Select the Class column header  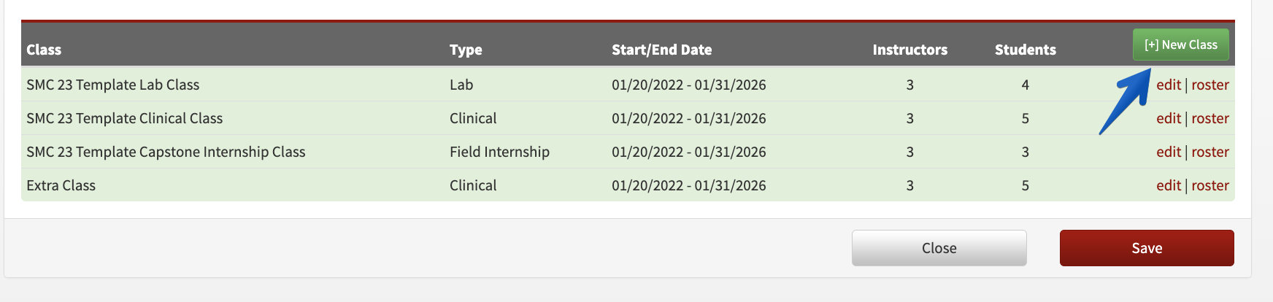[44, 50]
